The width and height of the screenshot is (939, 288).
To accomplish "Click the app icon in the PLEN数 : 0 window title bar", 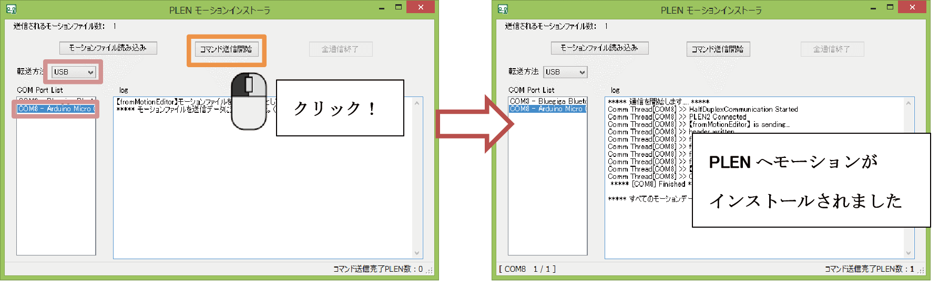I will (x=11, y=9).
